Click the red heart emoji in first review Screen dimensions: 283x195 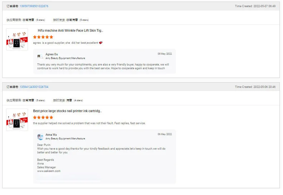101,43
